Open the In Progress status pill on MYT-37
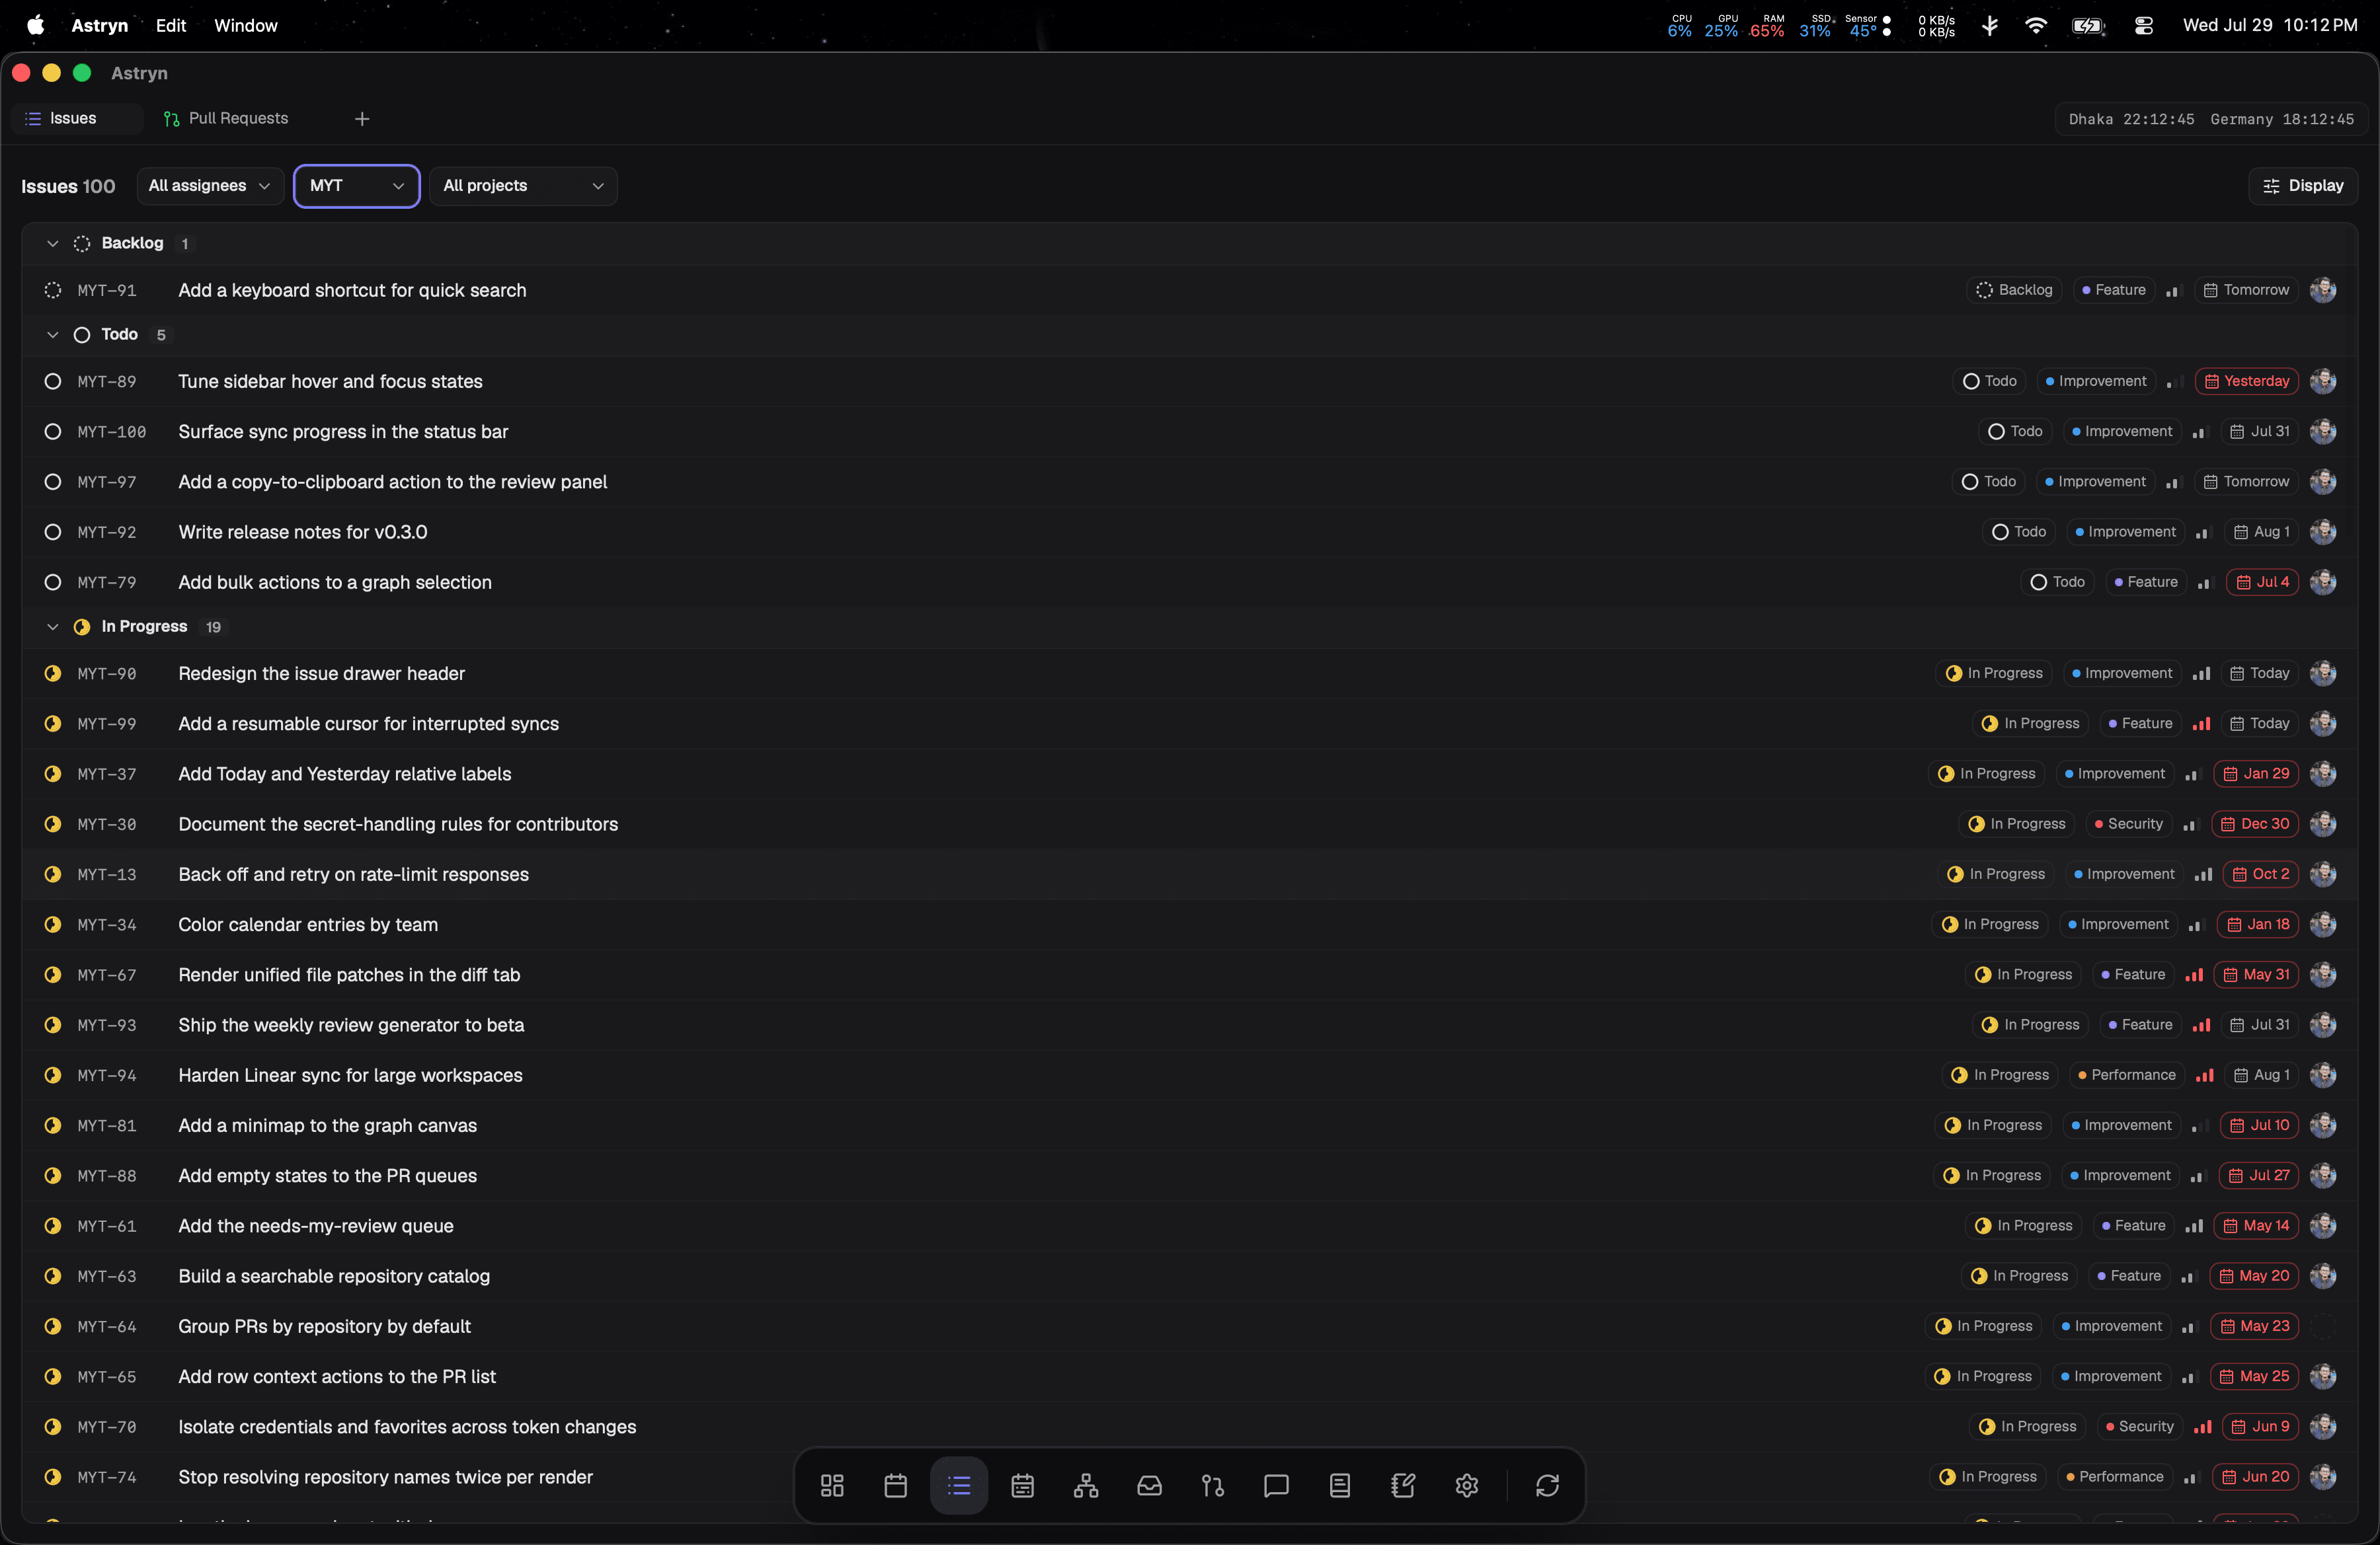This screenshot has height=1545, width=2380. pos(1987,774)
